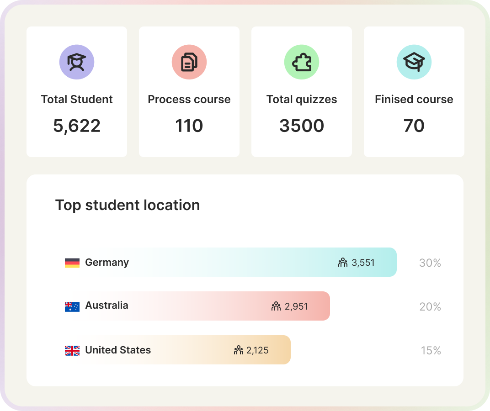Click the 70 finished course number
The image size is (490, 411).
click(x=414, y=126)
